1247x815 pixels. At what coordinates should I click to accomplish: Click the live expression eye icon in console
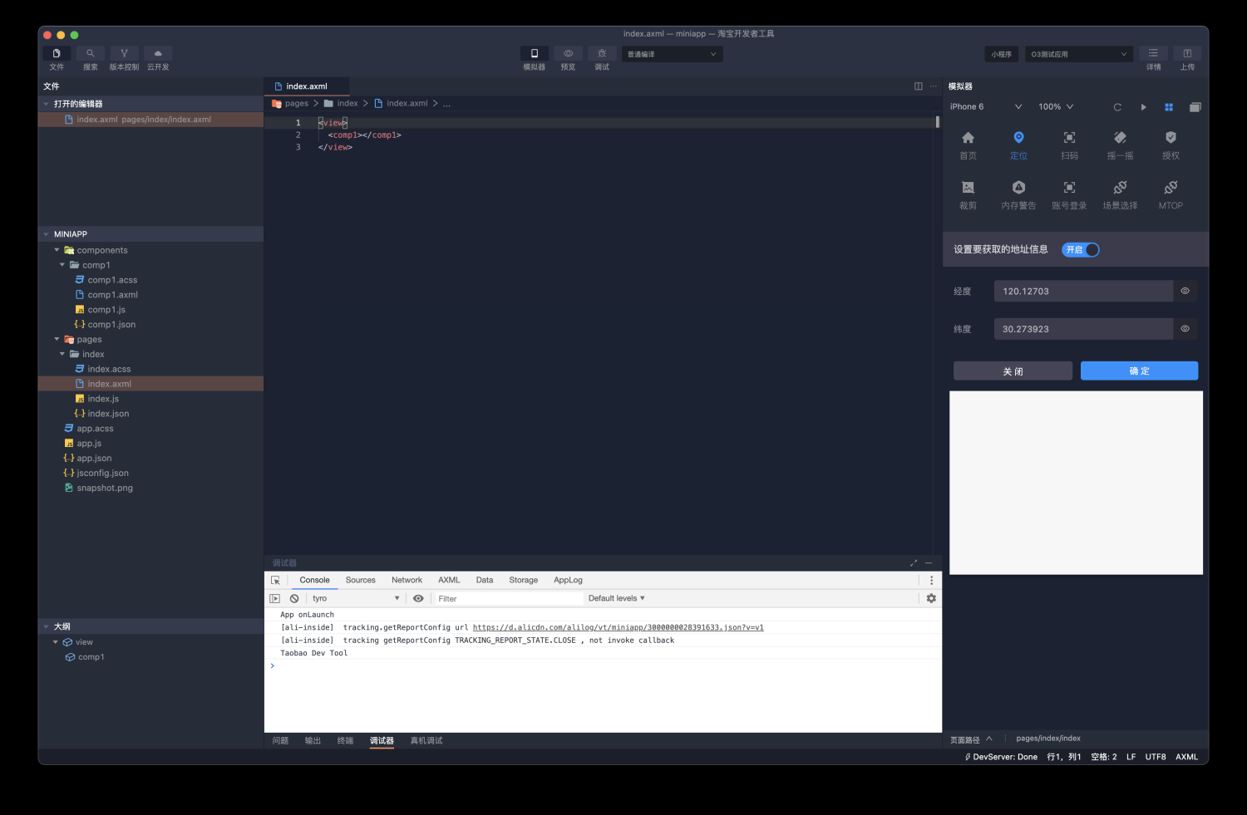pos(418,598)
